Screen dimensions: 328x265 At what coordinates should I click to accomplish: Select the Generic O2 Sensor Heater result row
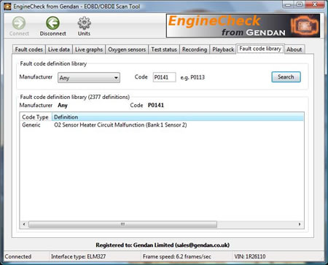pyautogui.click(x=162, y=124)
